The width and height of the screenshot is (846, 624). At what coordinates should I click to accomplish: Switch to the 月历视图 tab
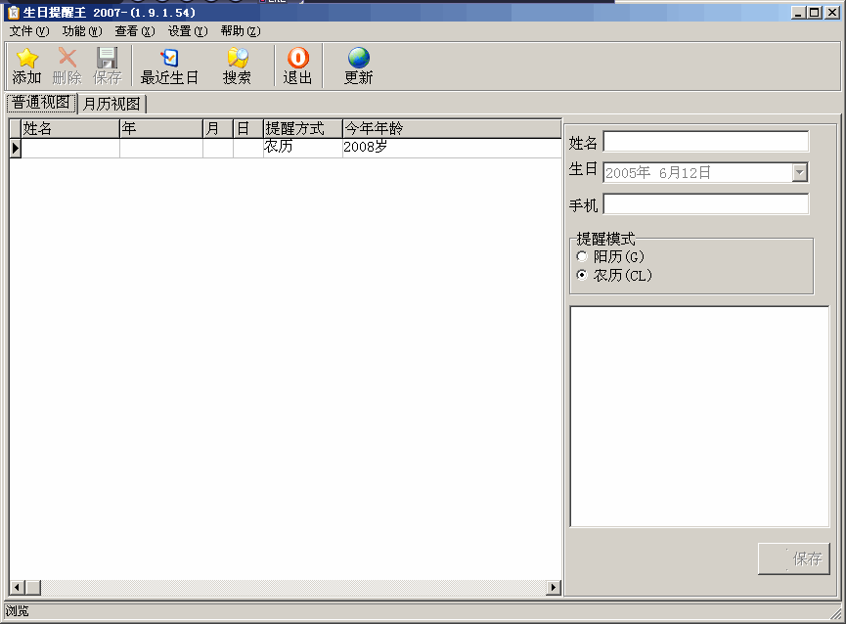point(111,104)
